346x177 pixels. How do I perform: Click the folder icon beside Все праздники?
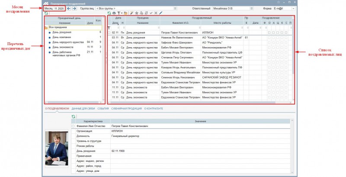tap(46, 28)
